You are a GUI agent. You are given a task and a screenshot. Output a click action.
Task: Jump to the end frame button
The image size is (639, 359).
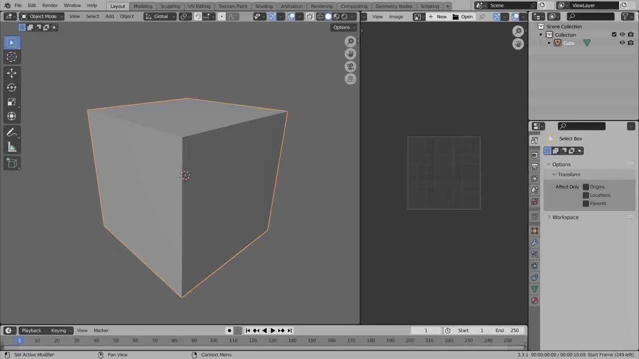tap(290, 331)
